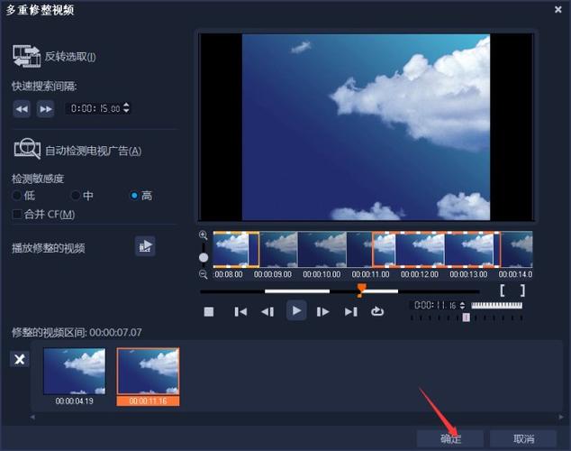Screen dimensions: 571x451
Task: Delete selected trimmed clip with X button
Action: [20, 360]
